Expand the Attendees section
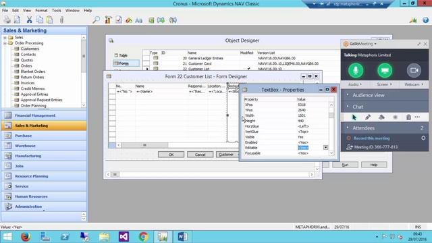This screenshot has height=243, width=432. click(x=385, y=128)
